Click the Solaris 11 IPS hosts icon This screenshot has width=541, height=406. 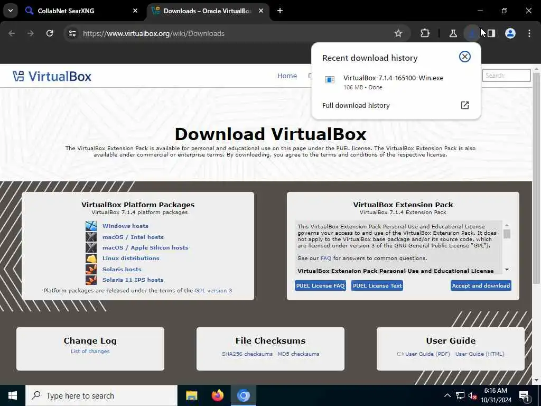click(x=91, y=280)
